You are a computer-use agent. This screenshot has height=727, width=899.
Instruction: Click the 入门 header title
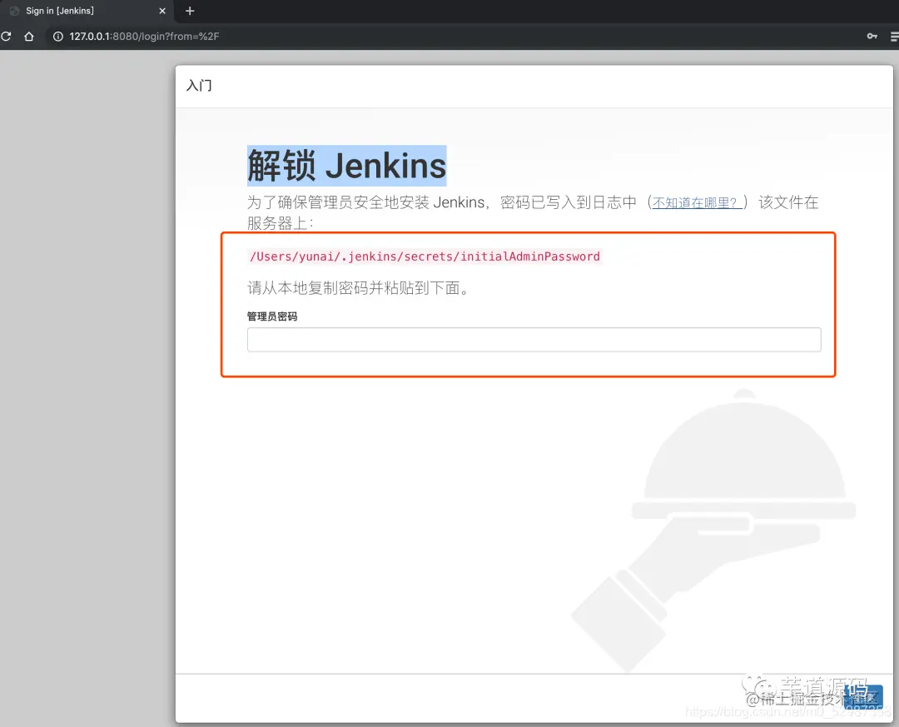tap(199, 86)
